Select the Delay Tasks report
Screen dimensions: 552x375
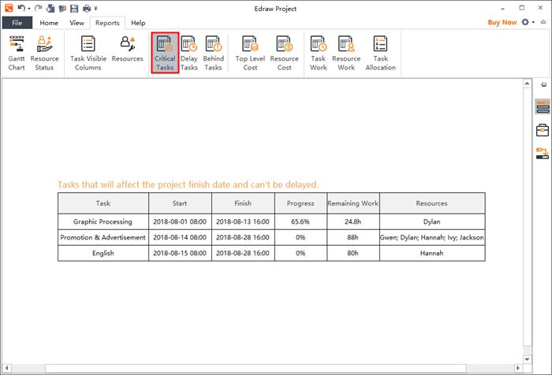point(189,53)
